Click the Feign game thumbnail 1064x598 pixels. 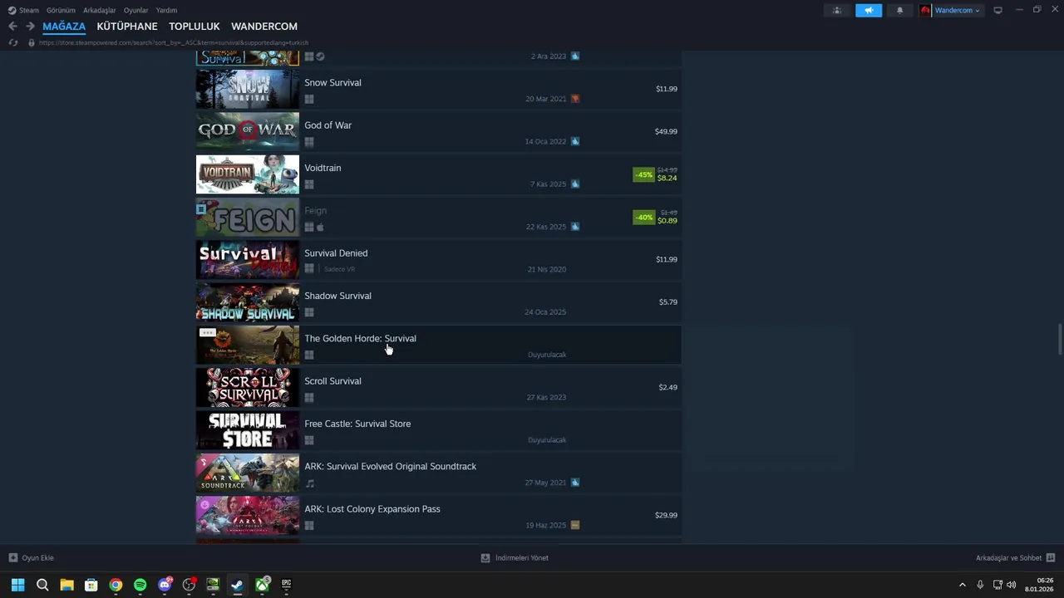point(248,218)
